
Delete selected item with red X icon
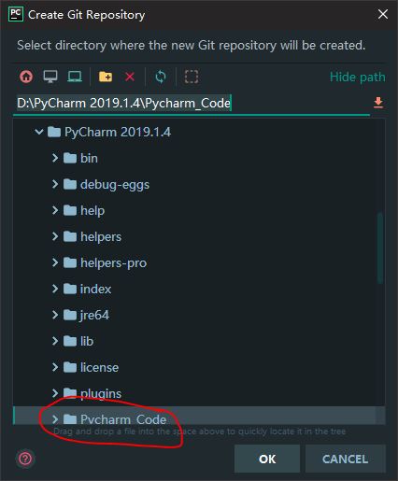point(130,77)
